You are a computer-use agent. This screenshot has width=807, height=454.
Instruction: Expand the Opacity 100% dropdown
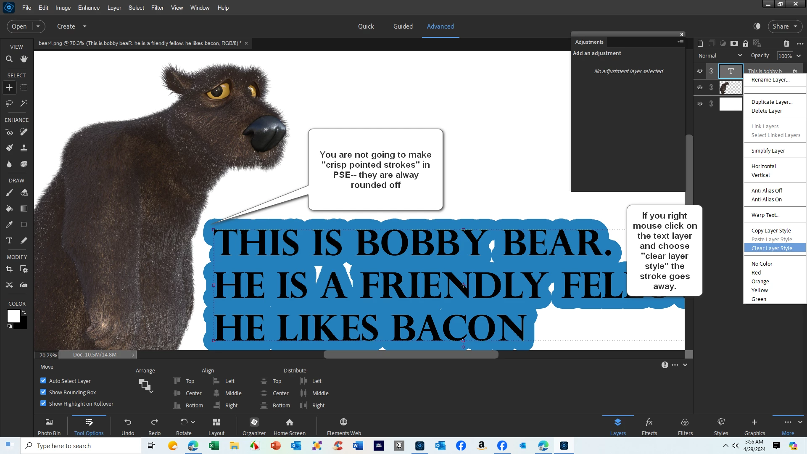tap(799, 55)
